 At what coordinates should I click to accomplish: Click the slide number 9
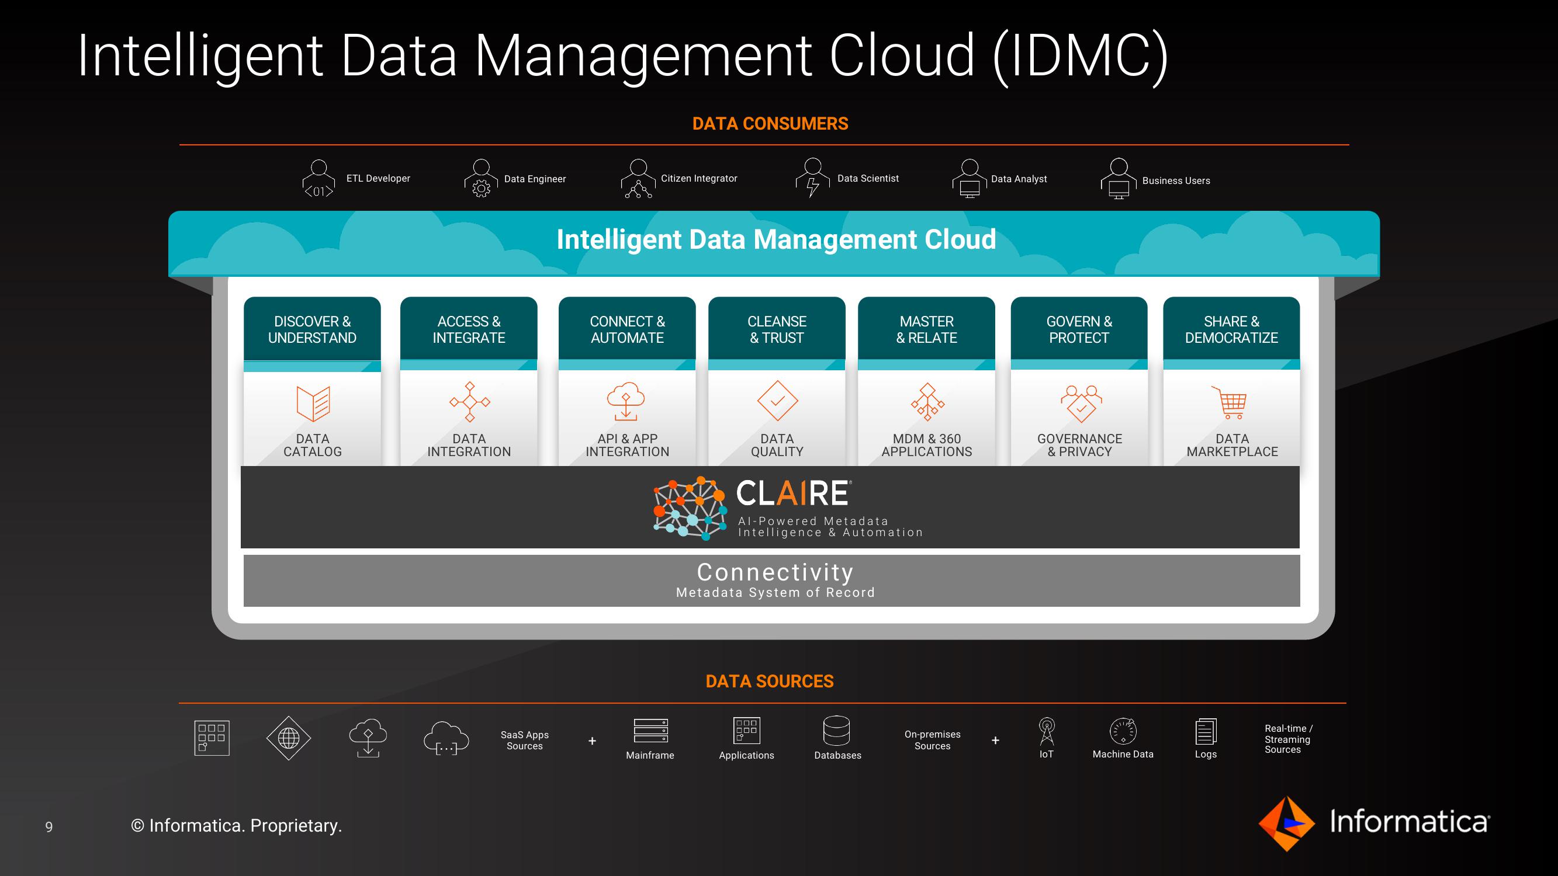click(49, 826)
